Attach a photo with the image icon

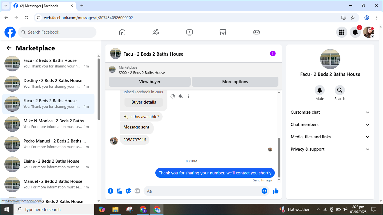119,191
